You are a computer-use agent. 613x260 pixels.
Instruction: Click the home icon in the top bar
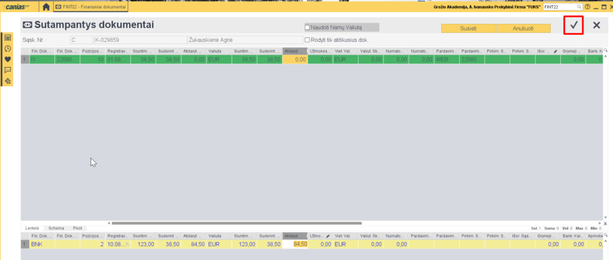[x=45, y=7]
